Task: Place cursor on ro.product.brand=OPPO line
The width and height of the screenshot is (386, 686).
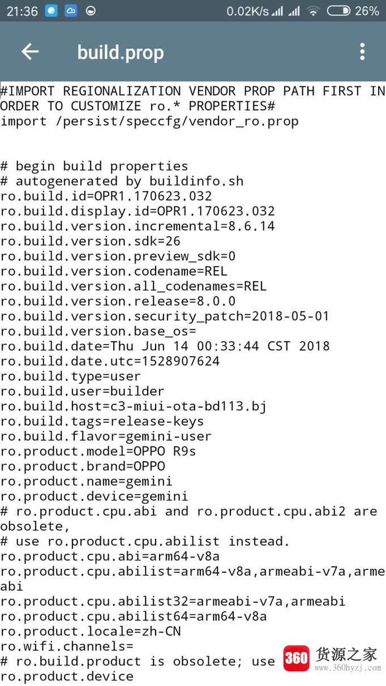Action: (x=83, y=466)
